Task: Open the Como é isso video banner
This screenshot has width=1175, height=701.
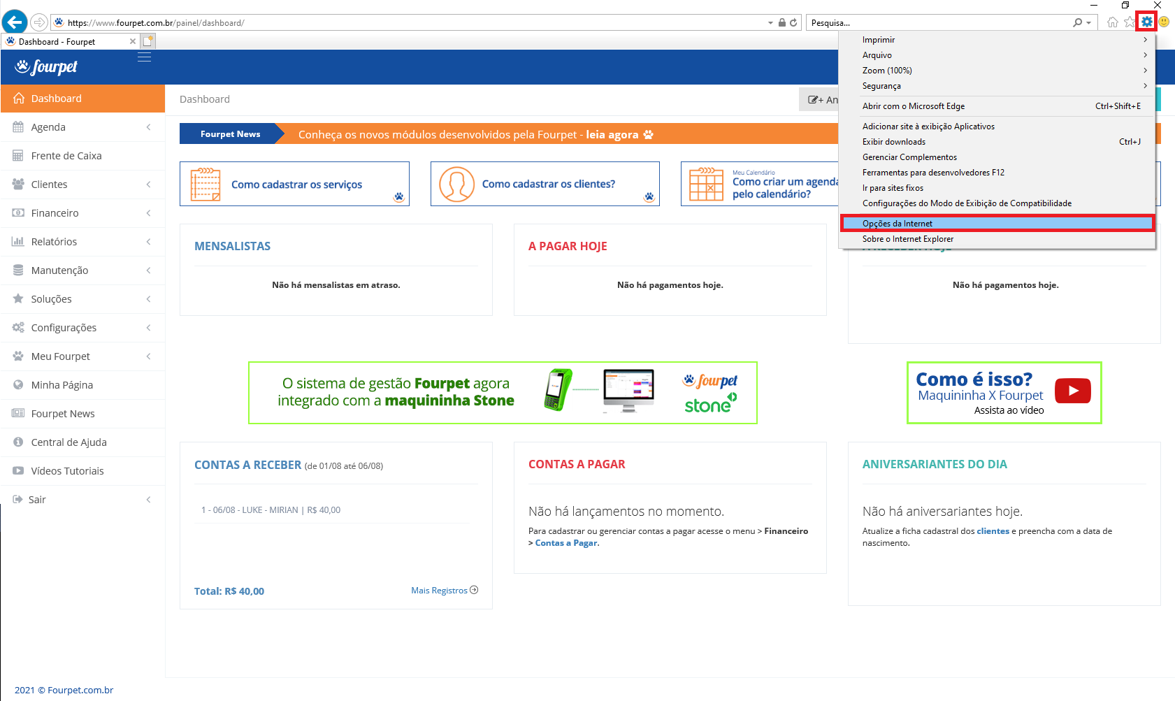Action: click(x=1004, y=393)
